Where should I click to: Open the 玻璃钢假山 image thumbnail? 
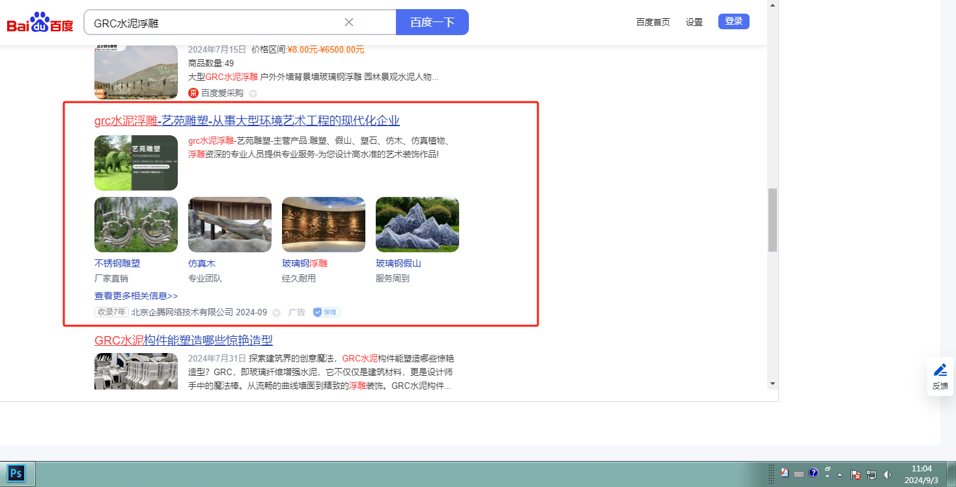(417, 224)
